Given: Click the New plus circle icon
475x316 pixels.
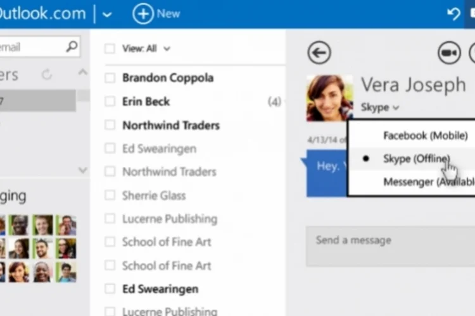Looking at the screenshot, I should tap(143, 14).
